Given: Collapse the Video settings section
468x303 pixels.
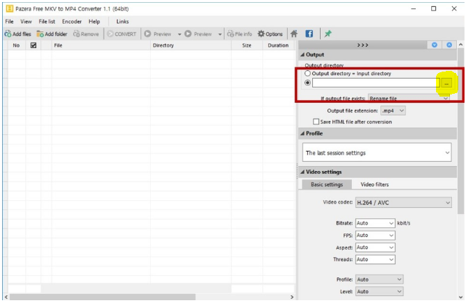Looking at the screenshot, I should click(302, 172).
